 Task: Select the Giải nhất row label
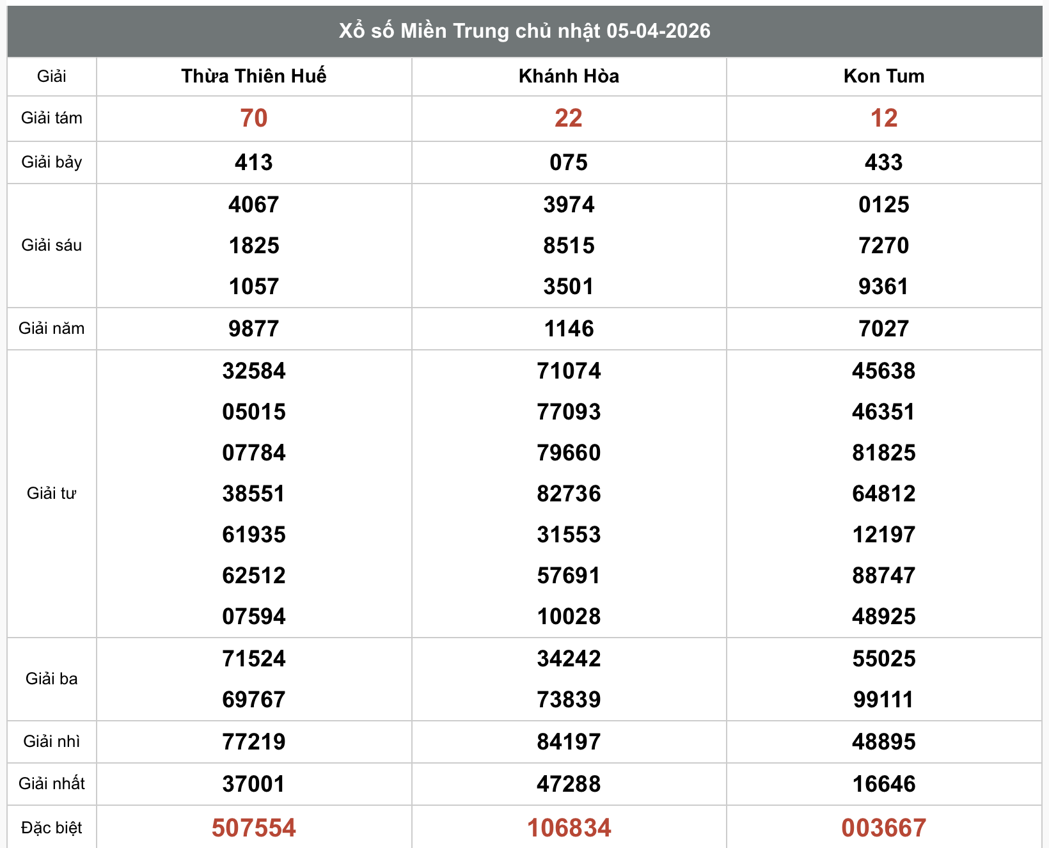[51, 783]
